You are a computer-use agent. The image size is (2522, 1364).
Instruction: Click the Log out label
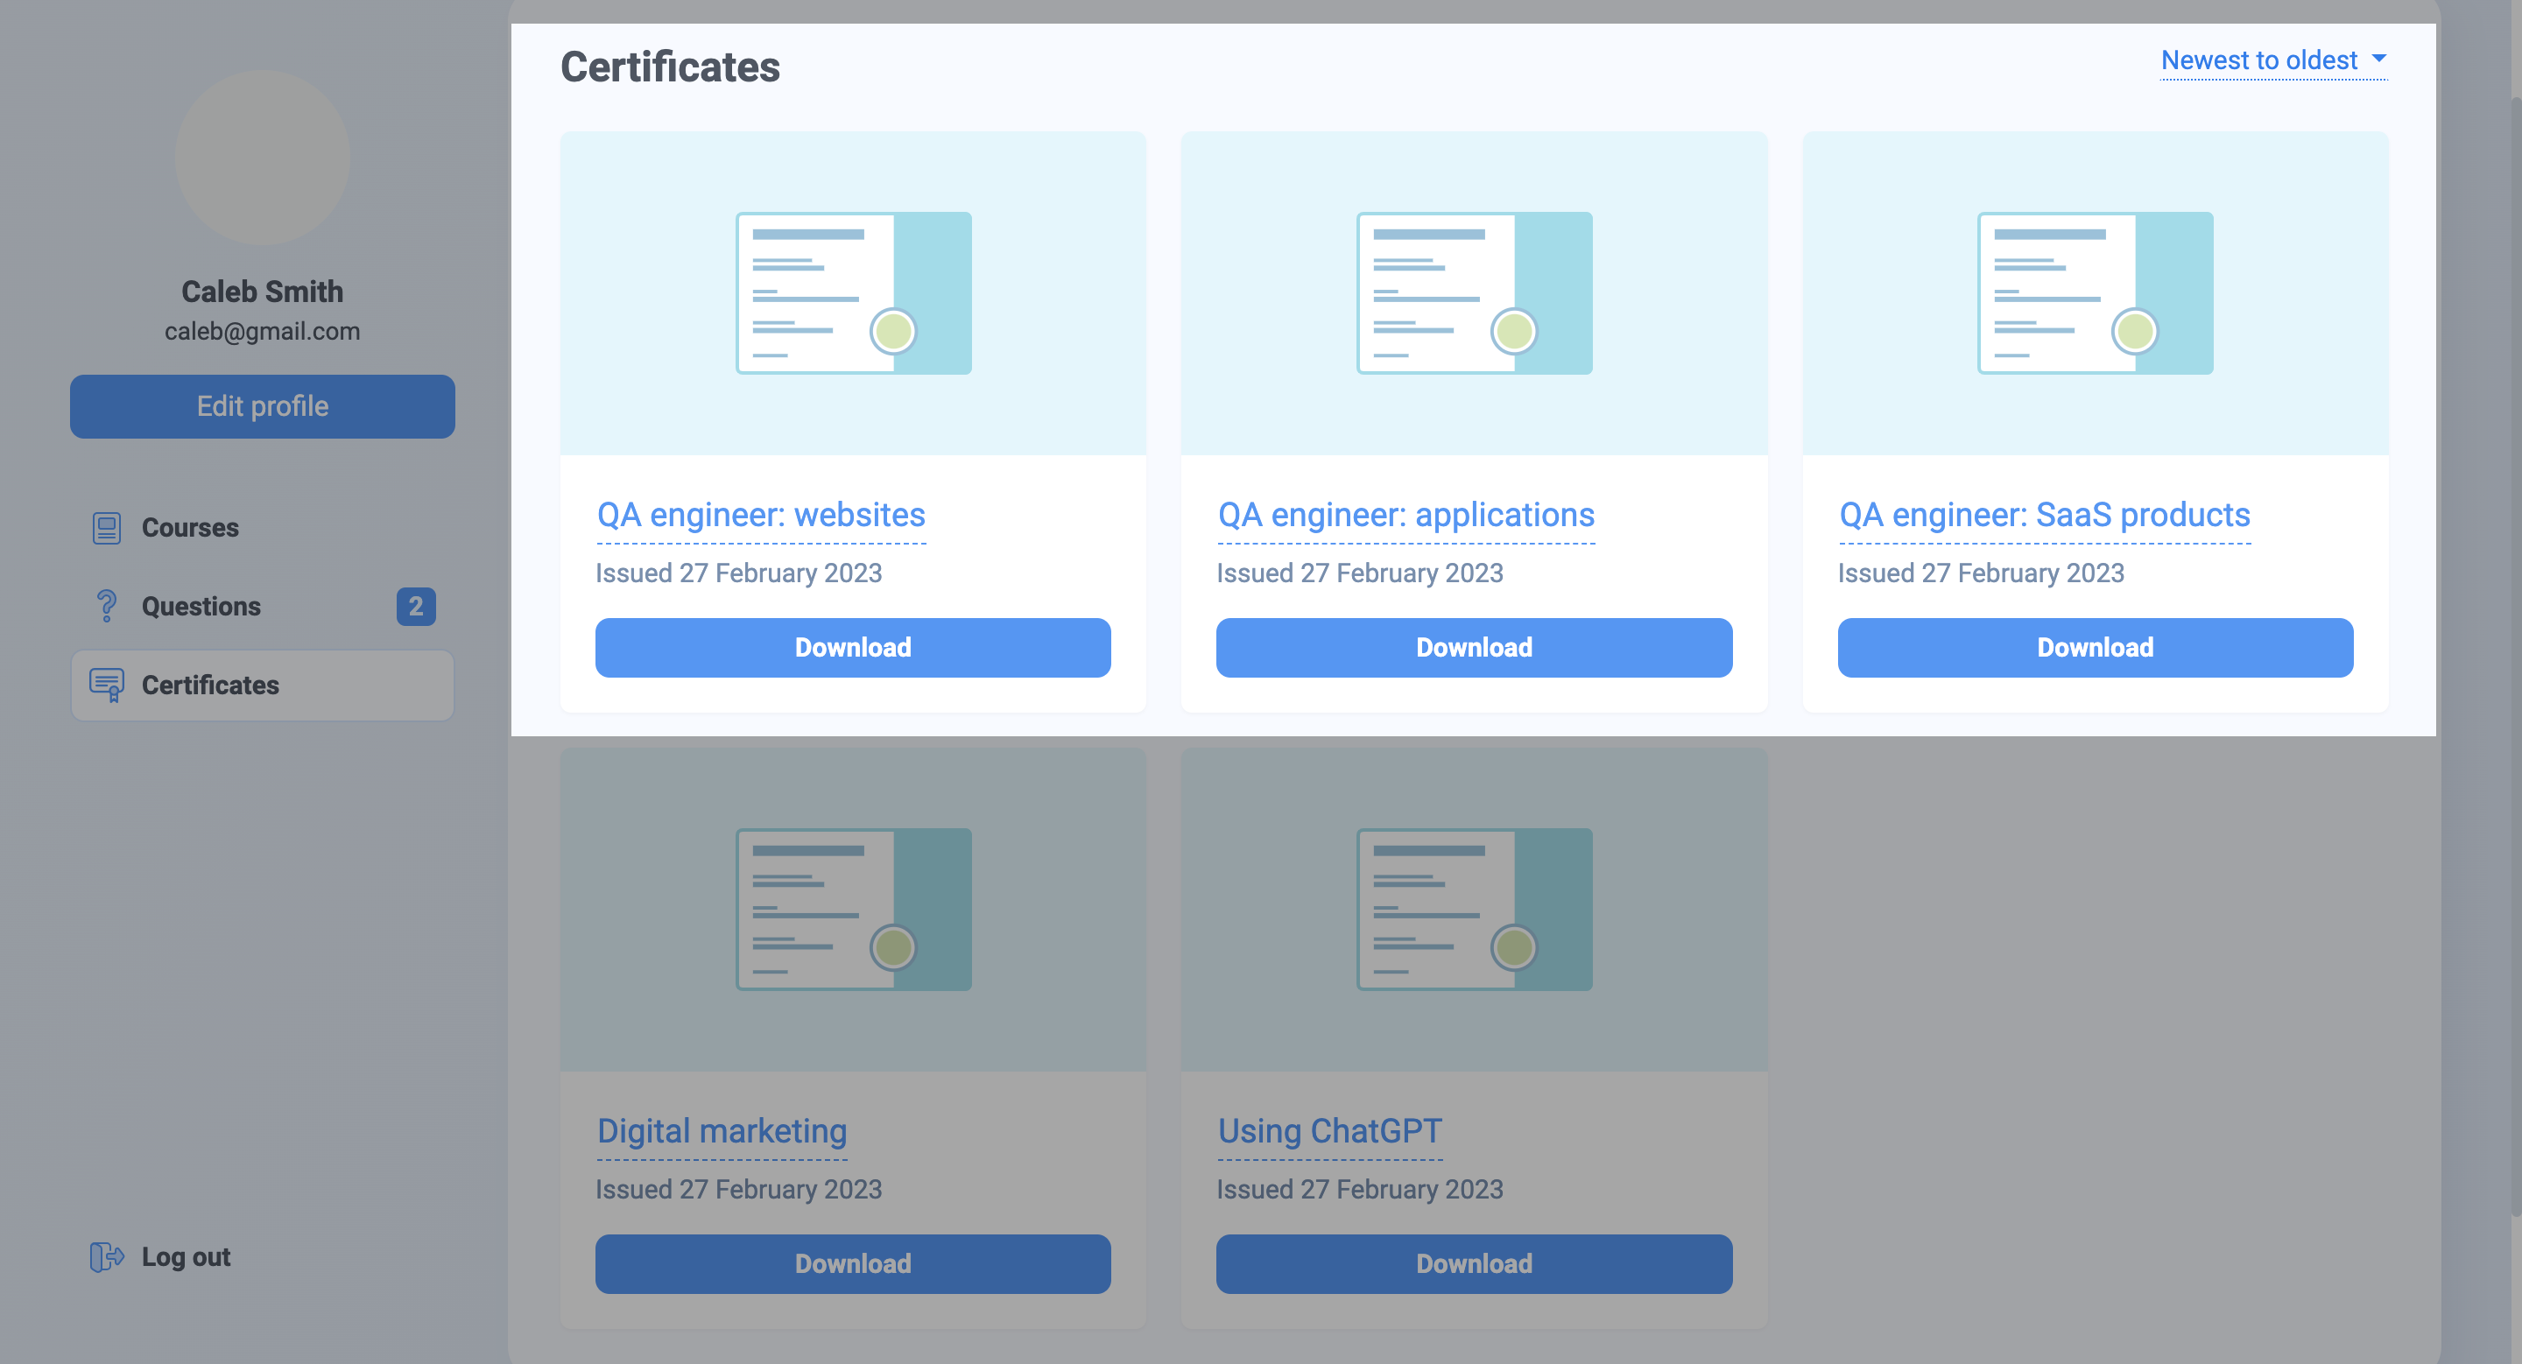[184, 1255]
